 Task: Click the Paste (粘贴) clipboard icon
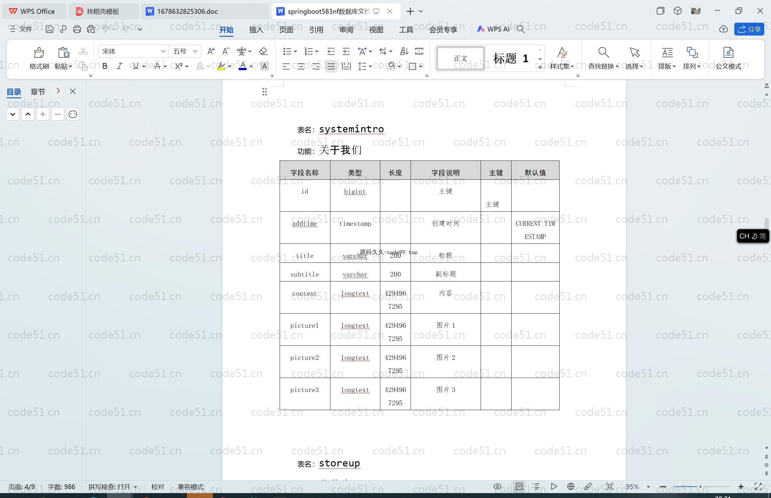(63, 52)
